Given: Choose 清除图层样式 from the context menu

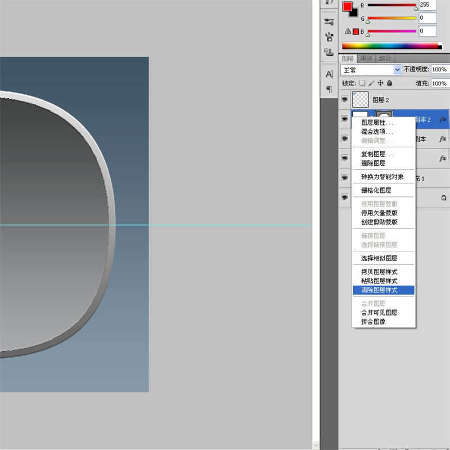Looking at the screenshot, I should pos(379,290).
